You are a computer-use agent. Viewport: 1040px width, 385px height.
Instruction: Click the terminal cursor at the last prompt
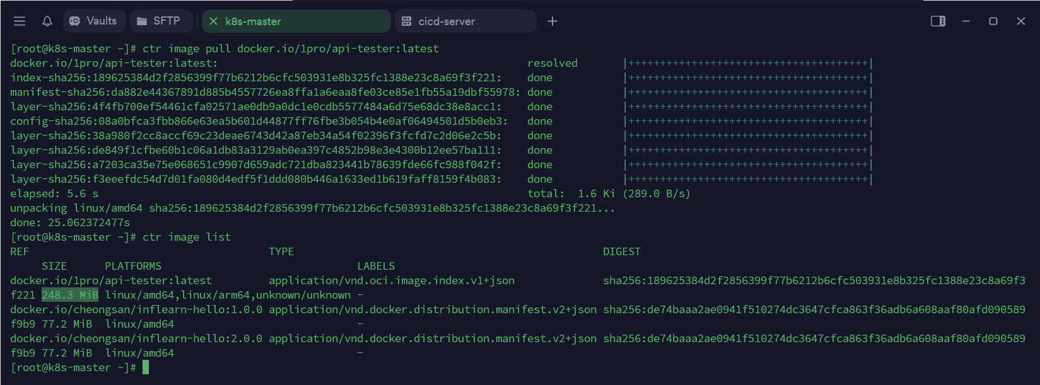(146, 367)
